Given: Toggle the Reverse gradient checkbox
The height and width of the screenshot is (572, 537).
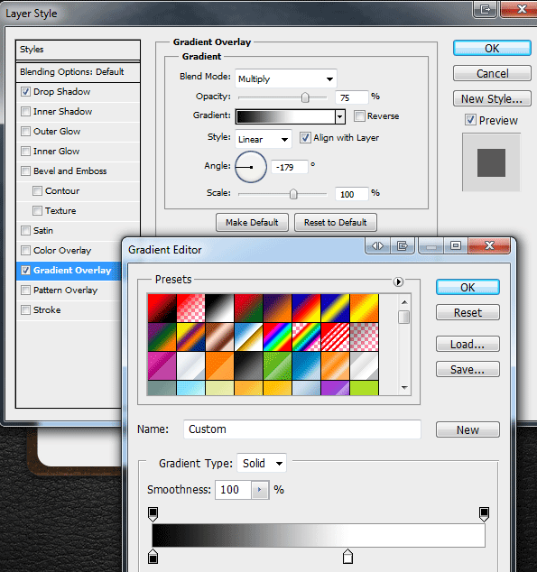Looking at the screenshot, I should coord(359,116).
